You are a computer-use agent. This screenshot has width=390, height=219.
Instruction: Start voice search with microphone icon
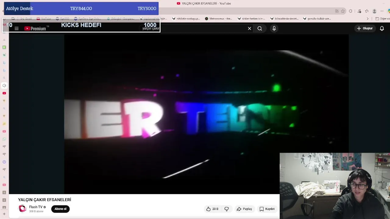pos(274,28)
